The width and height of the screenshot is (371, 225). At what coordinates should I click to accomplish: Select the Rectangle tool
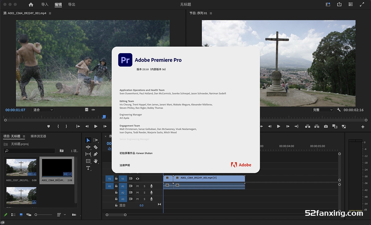(88, 161)
